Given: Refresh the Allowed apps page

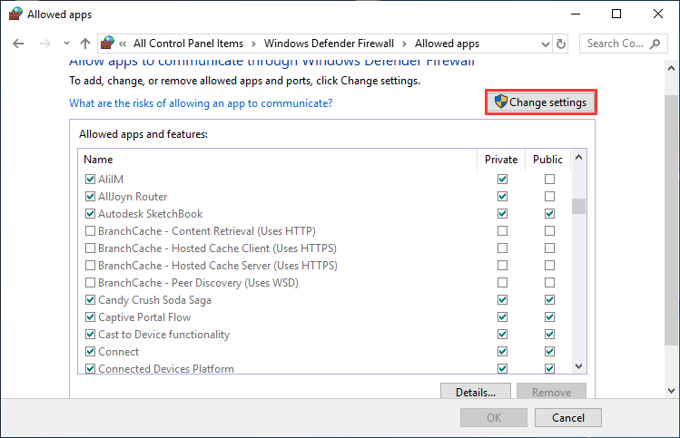Looking at the screenshot, I should point(561,44).
